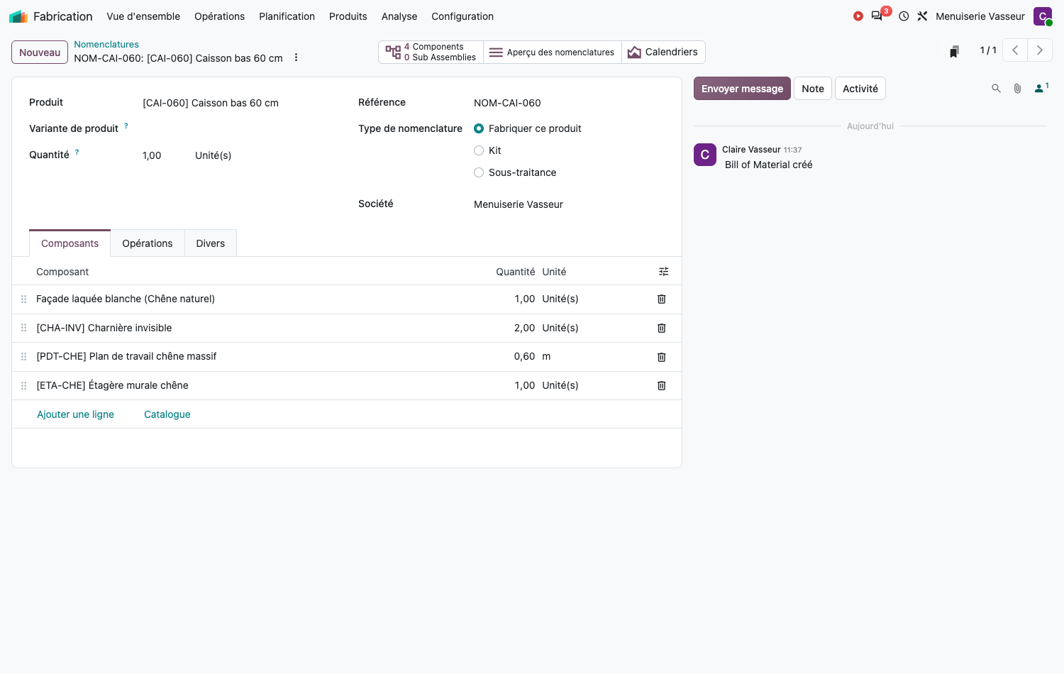This screenshot has width=1064, height=674.
Task: Open the Fabrication app home icon
Action: [x=18, y=16]
